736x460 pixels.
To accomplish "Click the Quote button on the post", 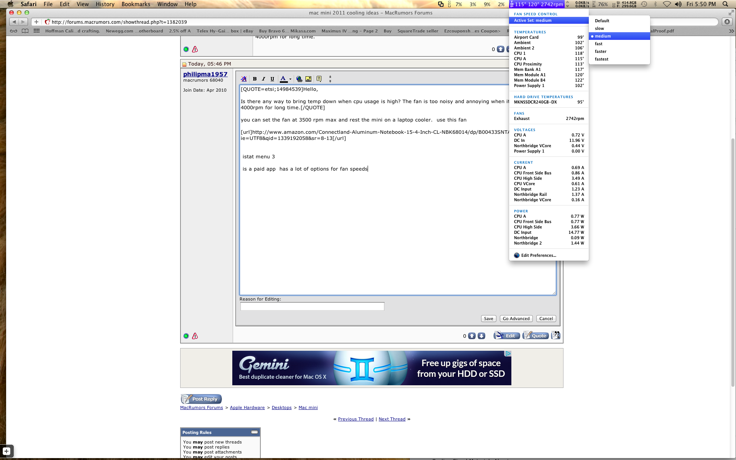I will click(536, 335).
